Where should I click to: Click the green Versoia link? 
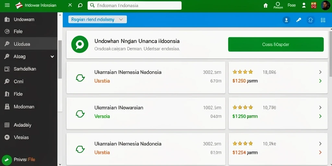point(102,116)
